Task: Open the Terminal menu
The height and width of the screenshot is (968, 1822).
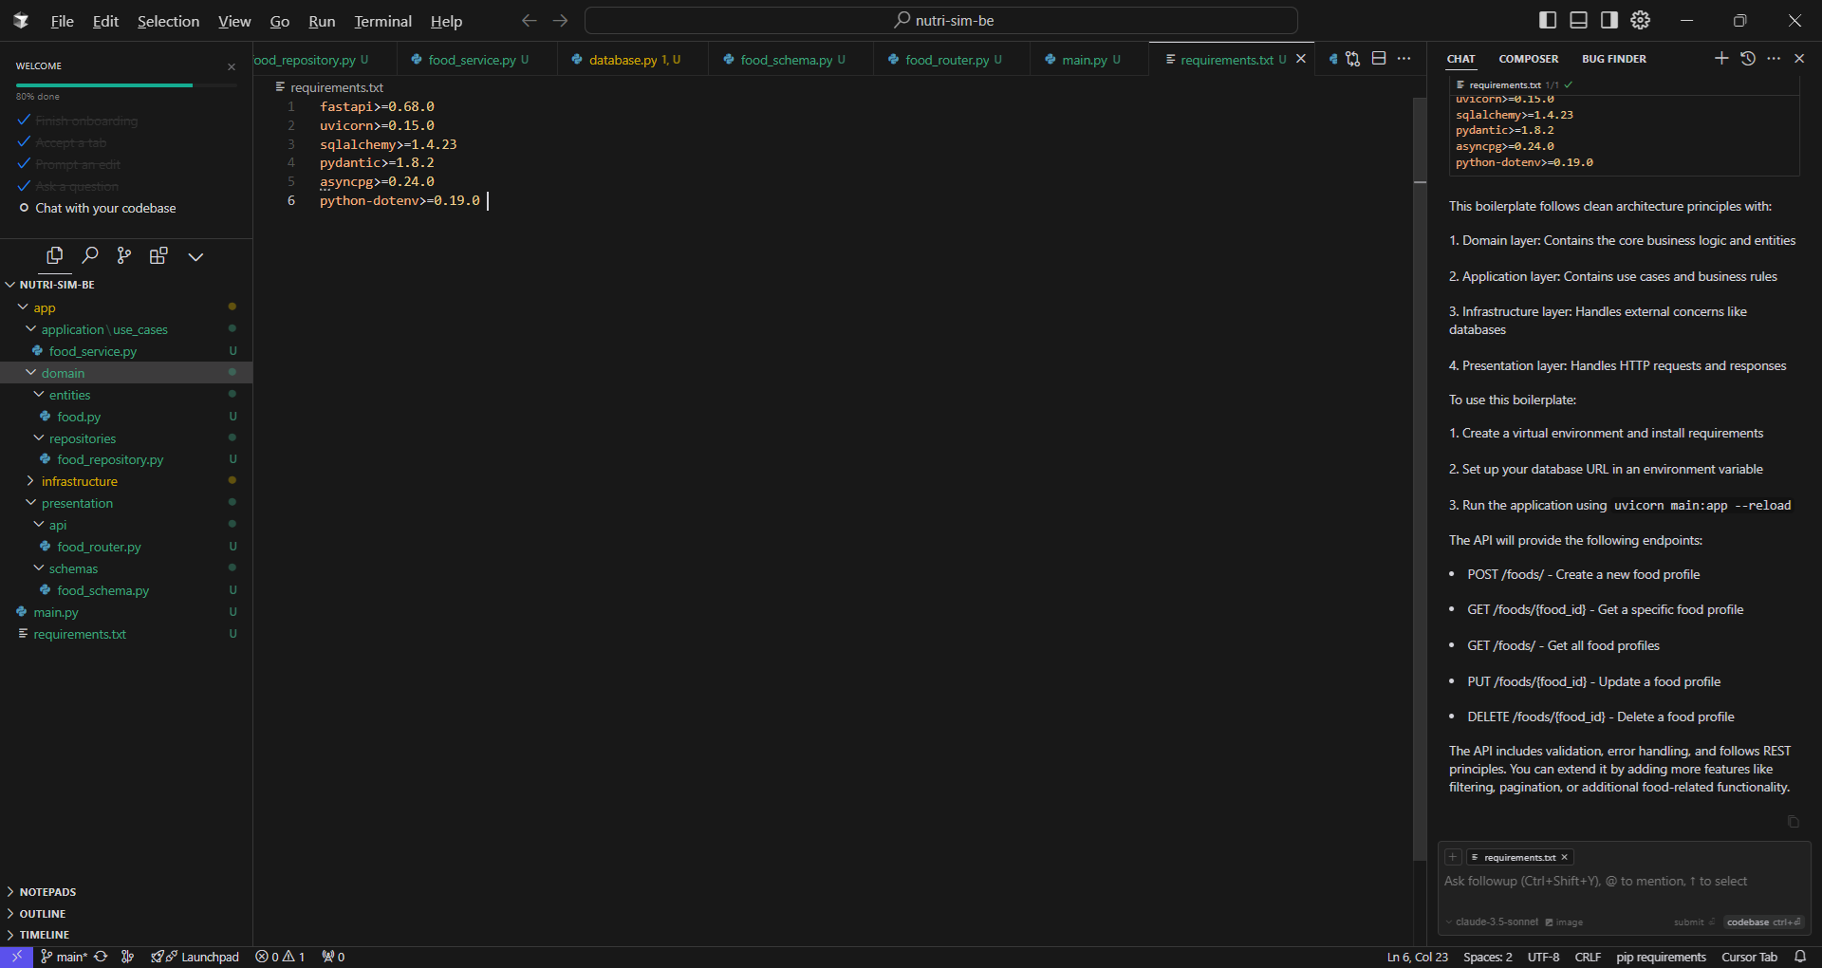Action: click(x=382, y=21)
